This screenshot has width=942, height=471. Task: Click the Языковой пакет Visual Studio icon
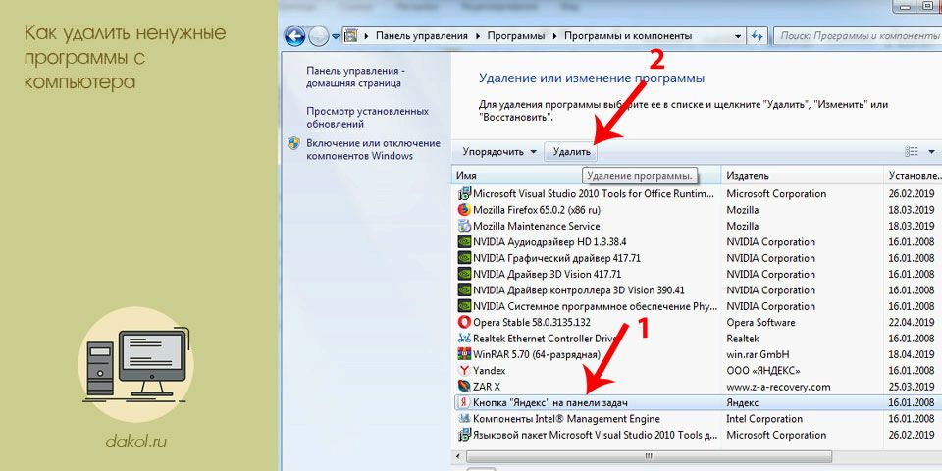click(464, 435)
